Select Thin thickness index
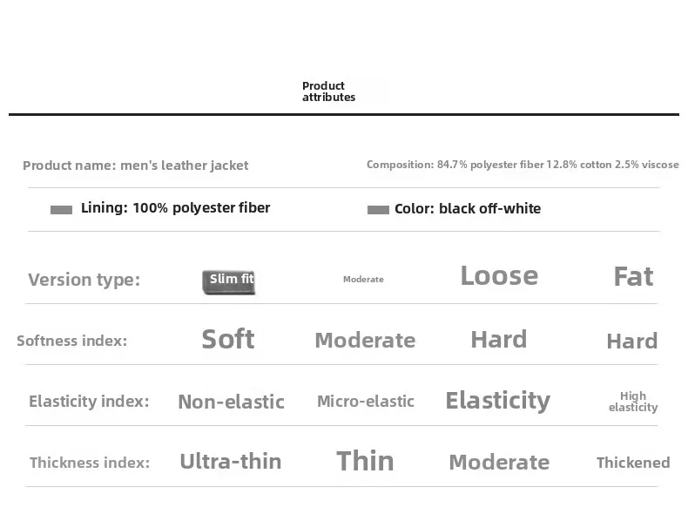This screenshot has width=688, height=514. [x=365, y=461]
